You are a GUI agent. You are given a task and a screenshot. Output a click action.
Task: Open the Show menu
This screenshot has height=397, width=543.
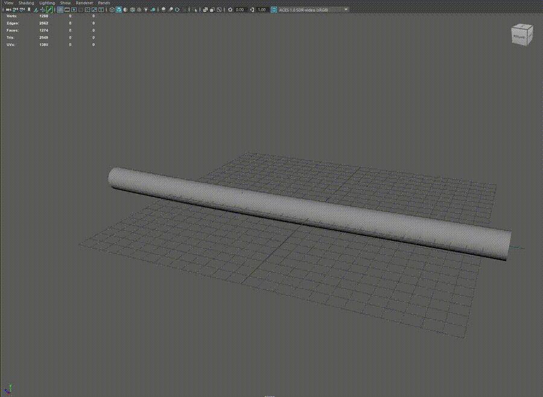click(x=65, y=3)
